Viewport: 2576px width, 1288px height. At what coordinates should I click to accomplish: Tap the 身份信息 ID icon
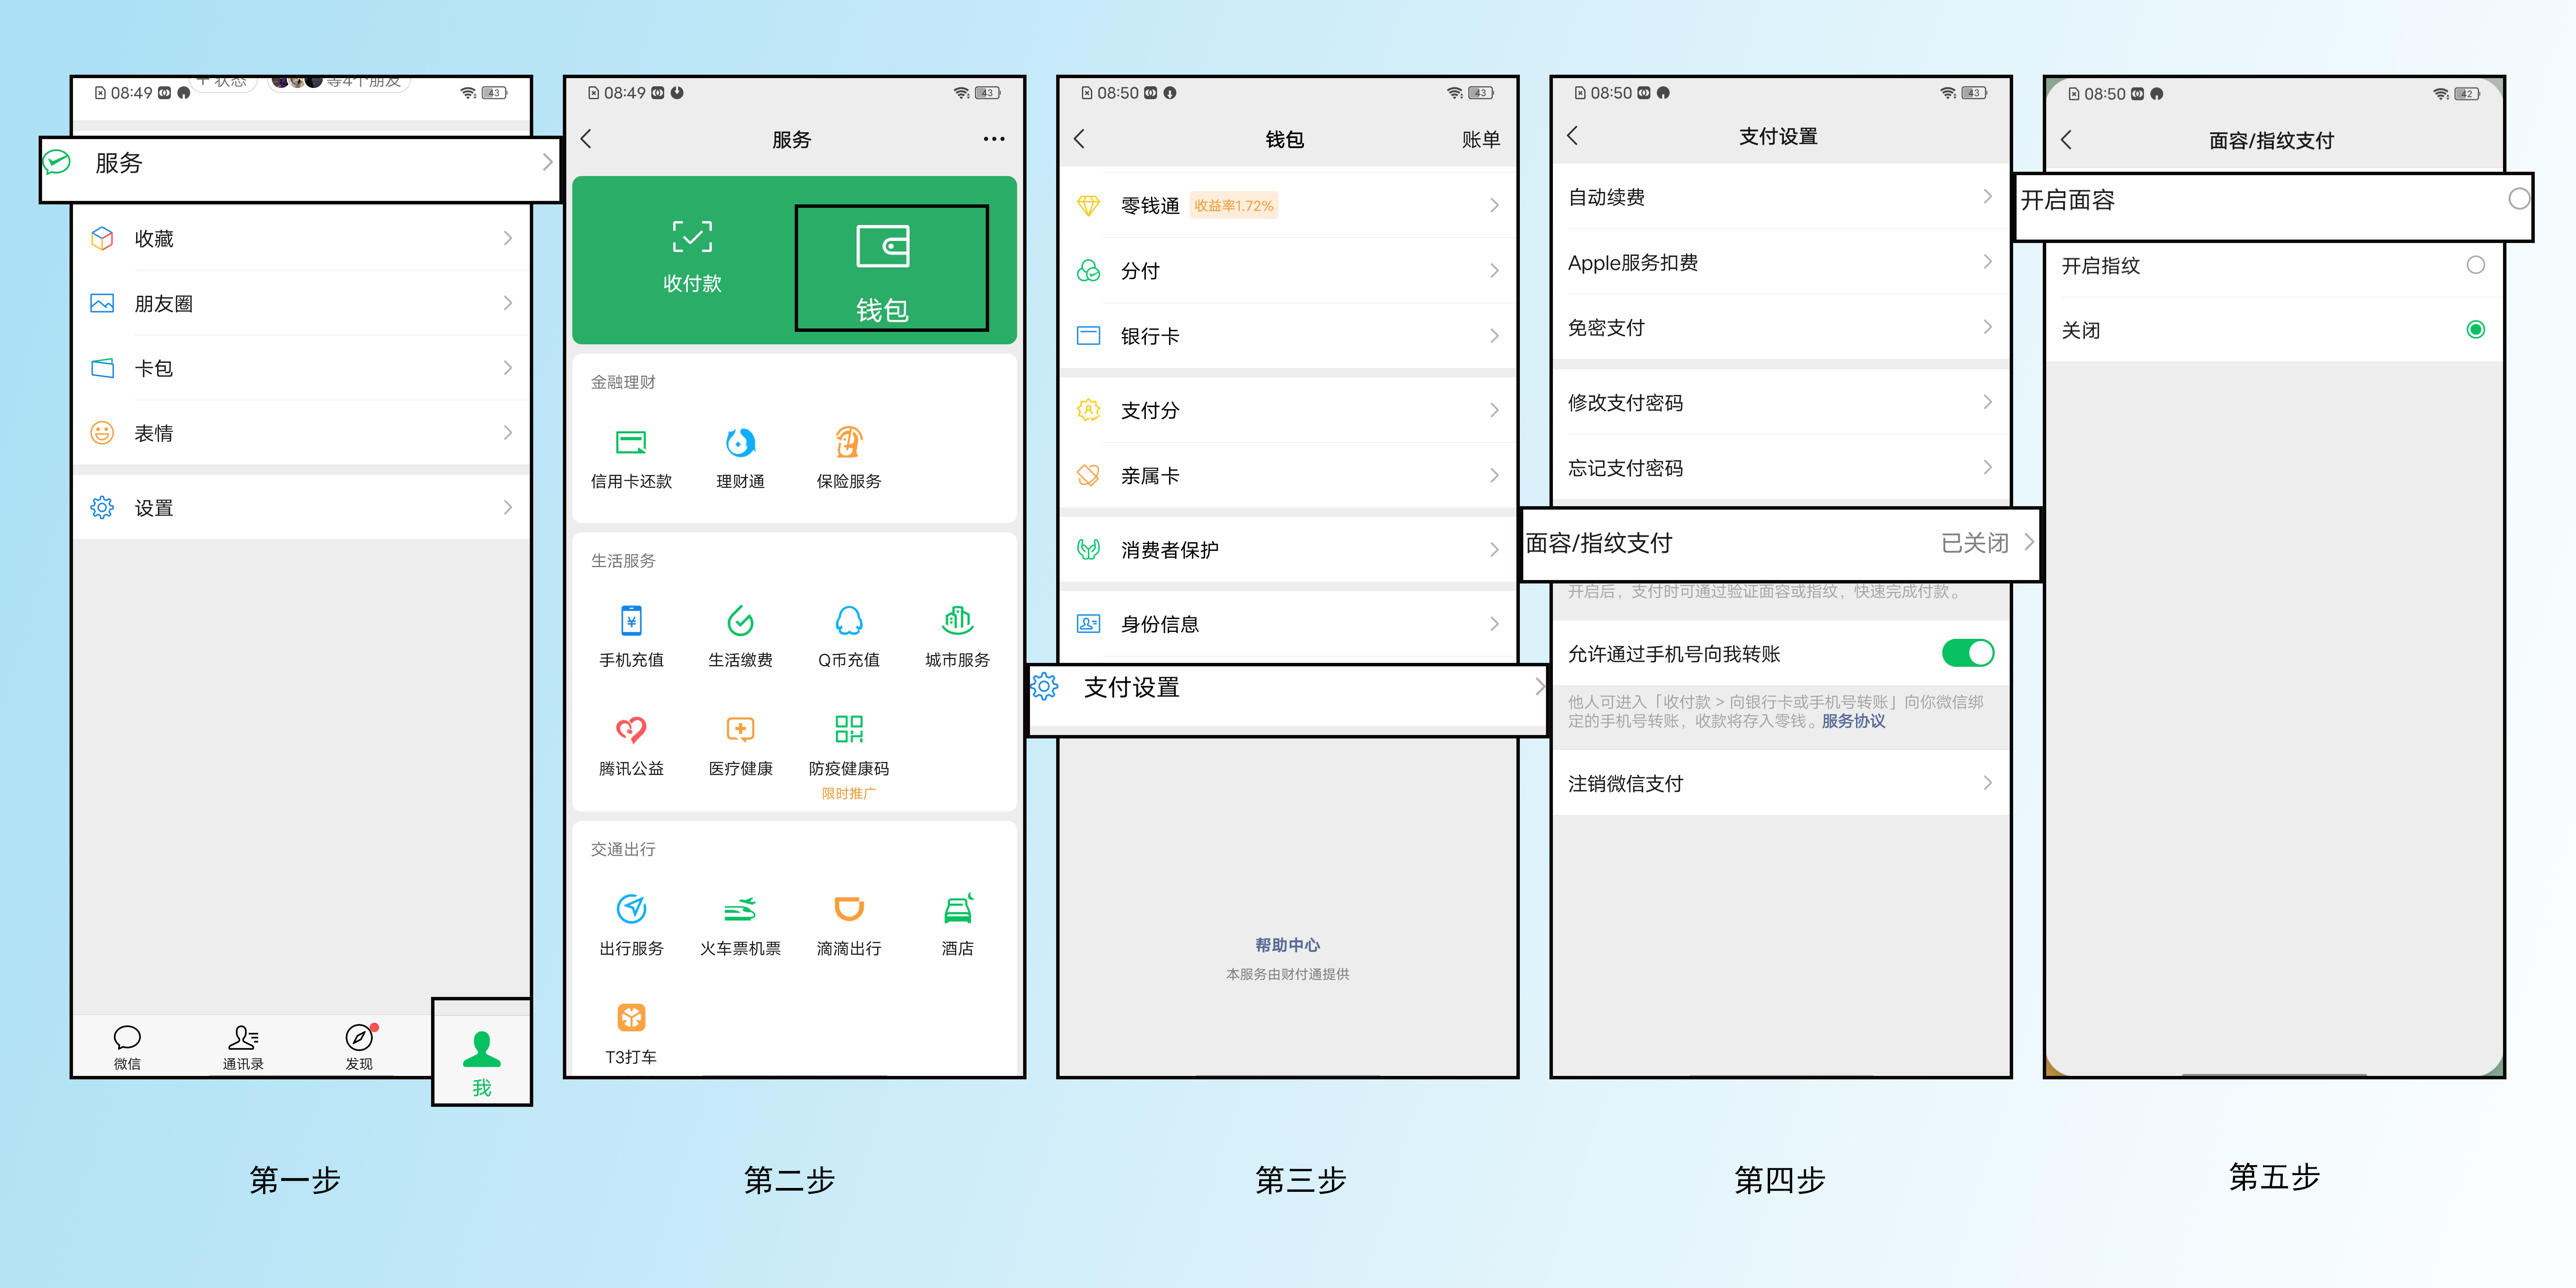(x=1088, y=624)
